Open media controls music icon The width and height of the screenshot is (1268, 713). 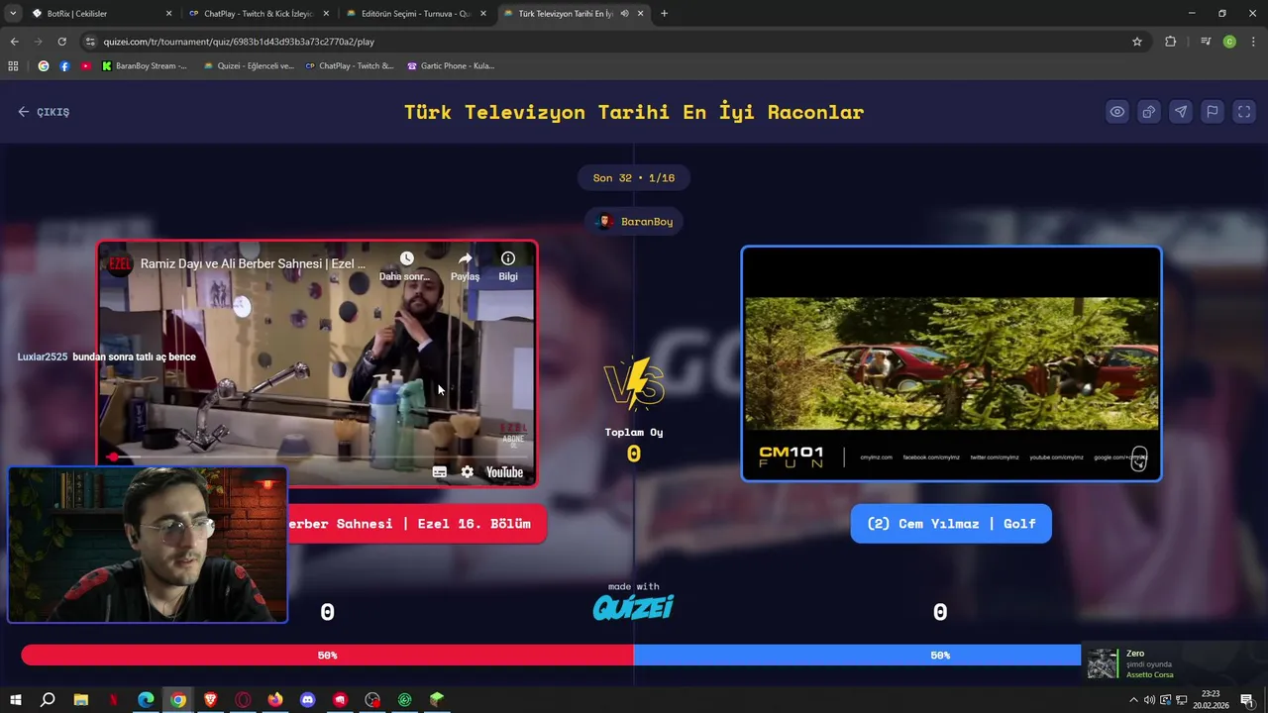coord(1206,42)
